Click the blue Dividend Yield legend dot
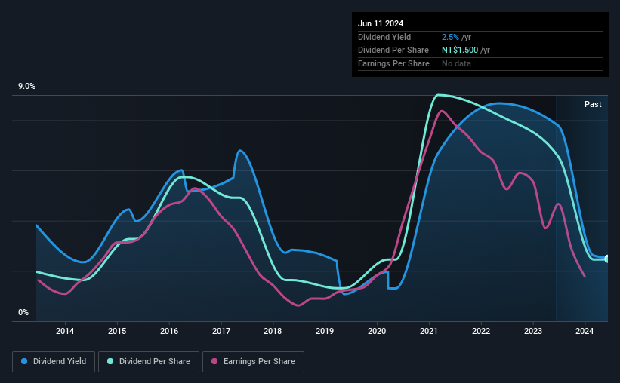620x383 pixels. tap(24, 361)
